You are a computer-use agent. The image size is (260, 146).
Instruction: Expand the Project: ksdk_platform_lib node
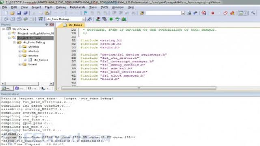coord(9,34)
